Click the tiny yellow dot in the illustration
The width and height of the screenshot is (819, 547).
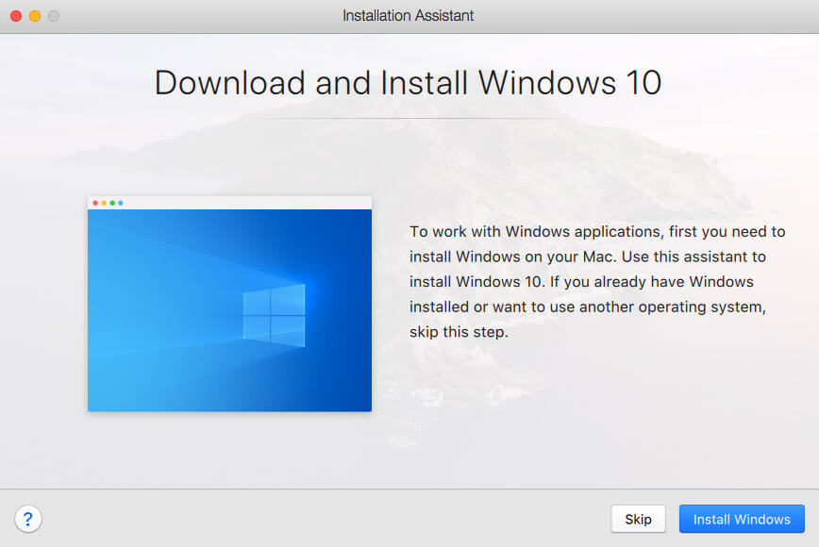click(104, 203)
